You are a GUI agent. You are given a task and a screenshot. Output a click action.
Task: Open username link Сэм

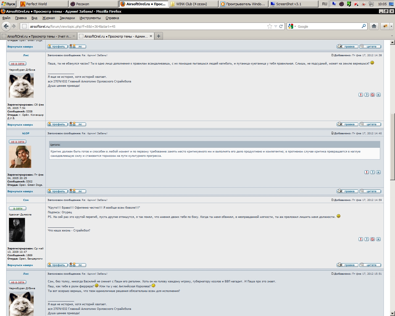click(x=26, y=200)
